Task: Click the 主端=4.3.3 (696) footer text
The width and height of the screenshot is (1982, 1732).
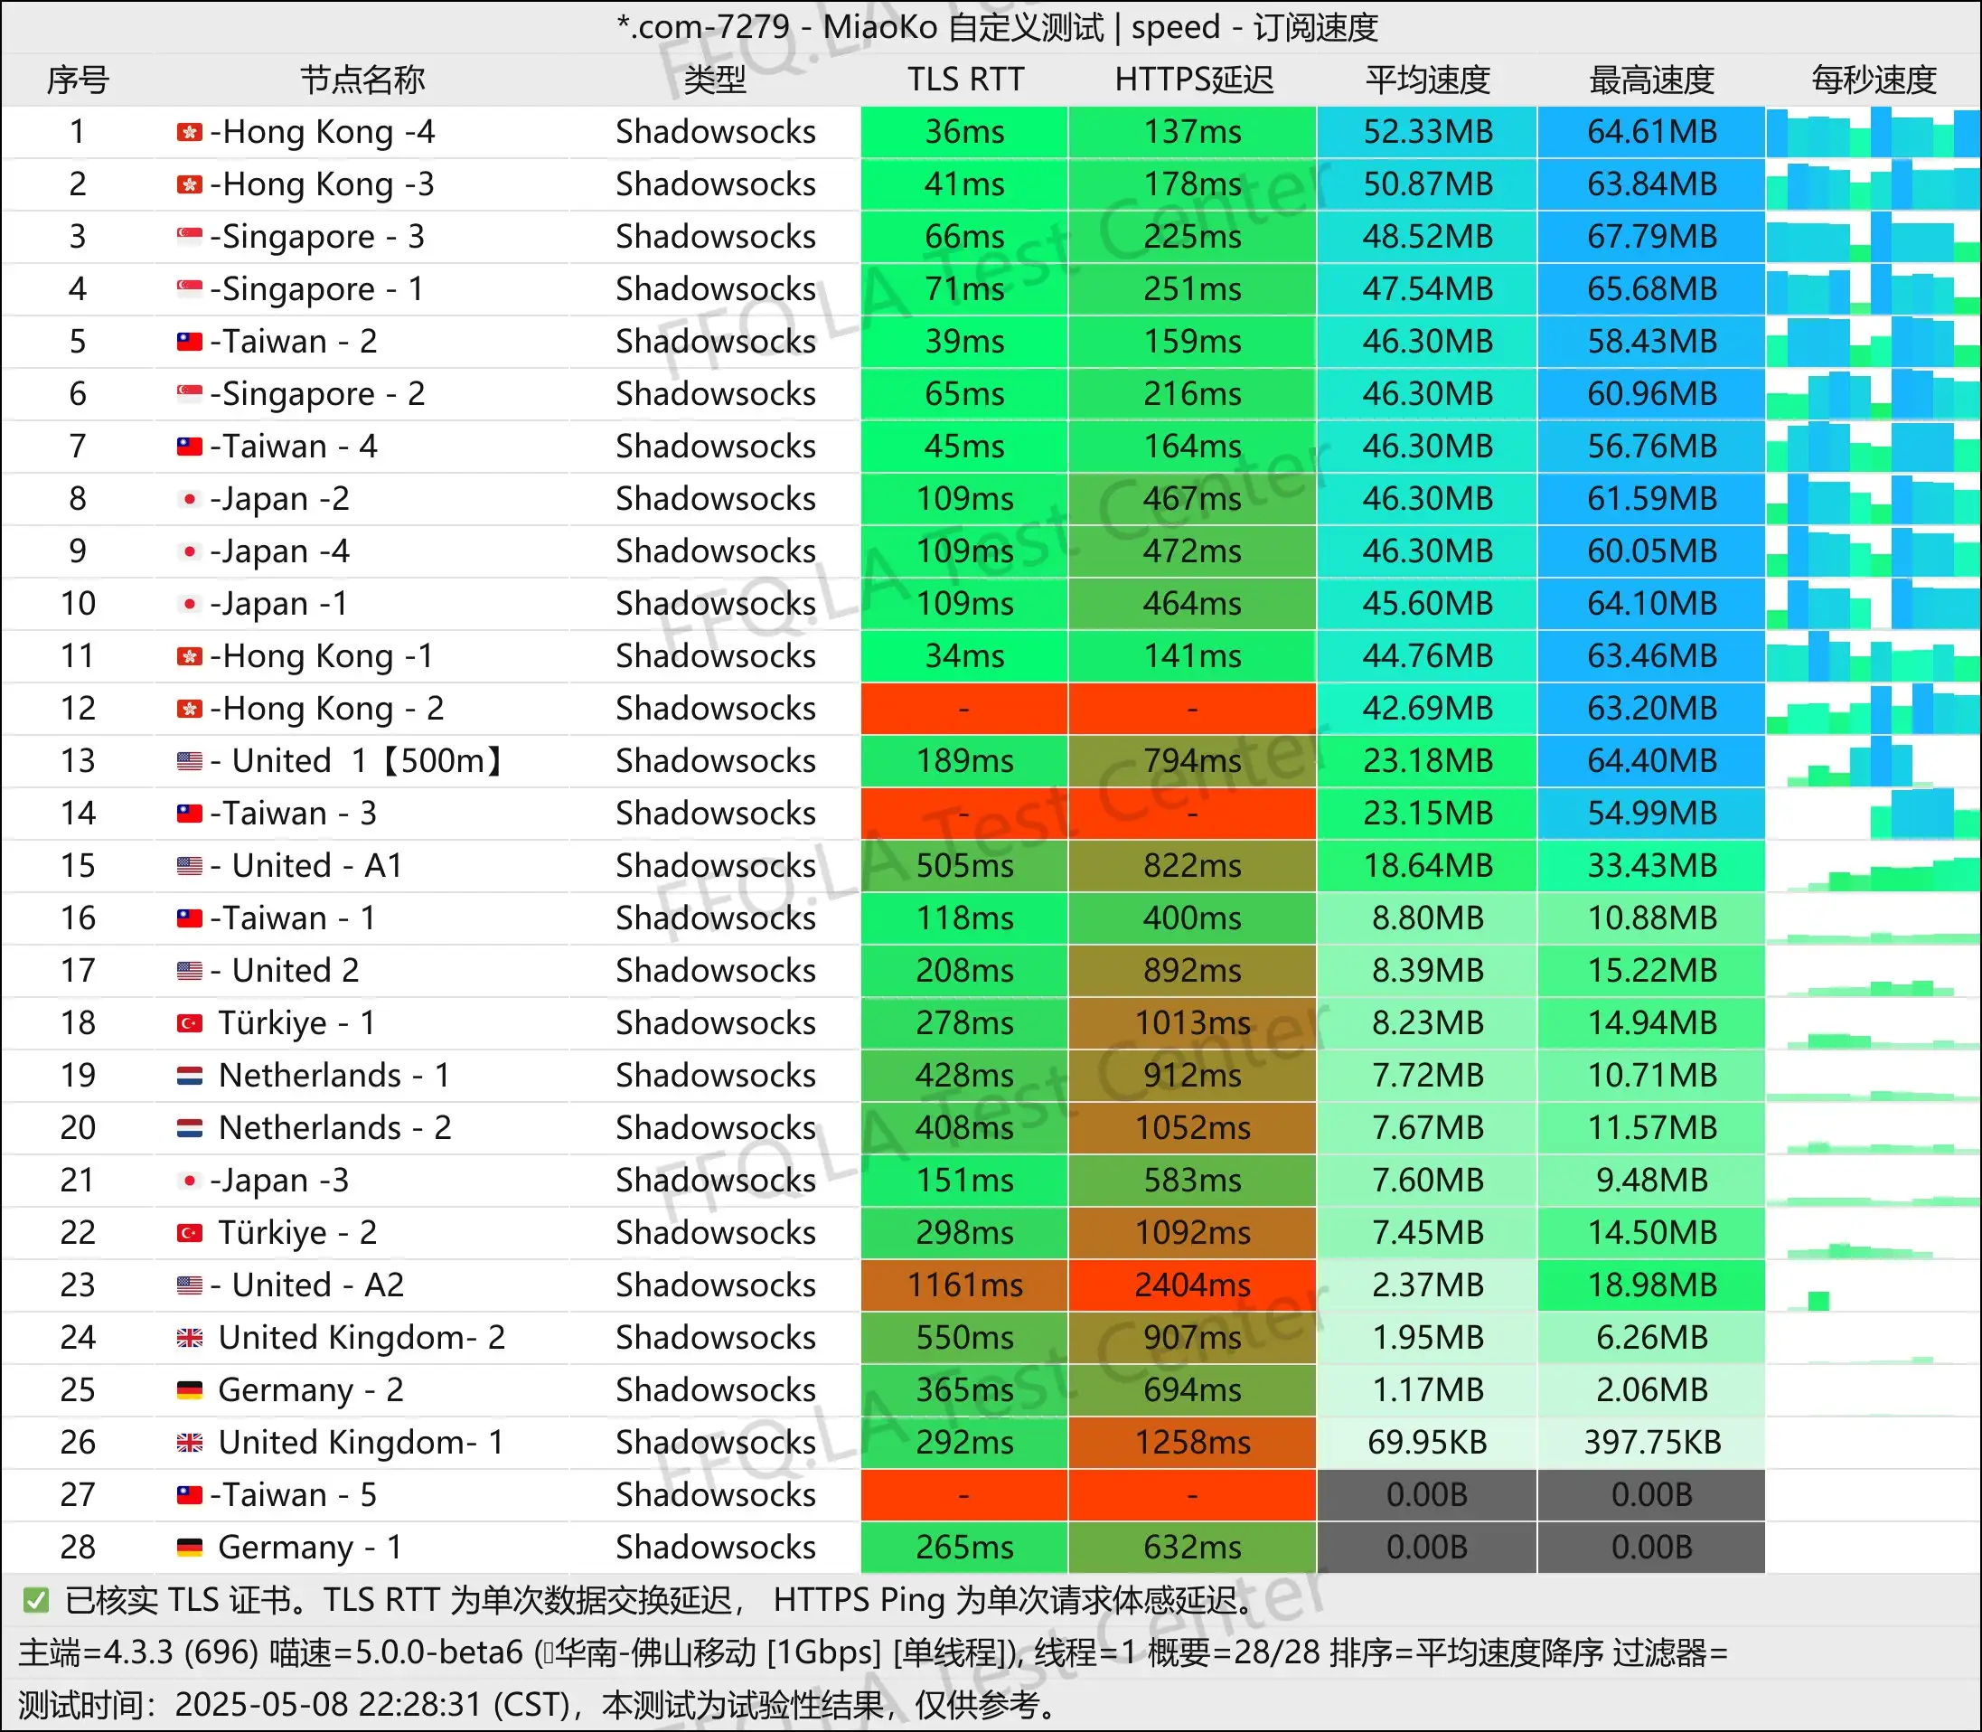Action: coord(138,1652)
